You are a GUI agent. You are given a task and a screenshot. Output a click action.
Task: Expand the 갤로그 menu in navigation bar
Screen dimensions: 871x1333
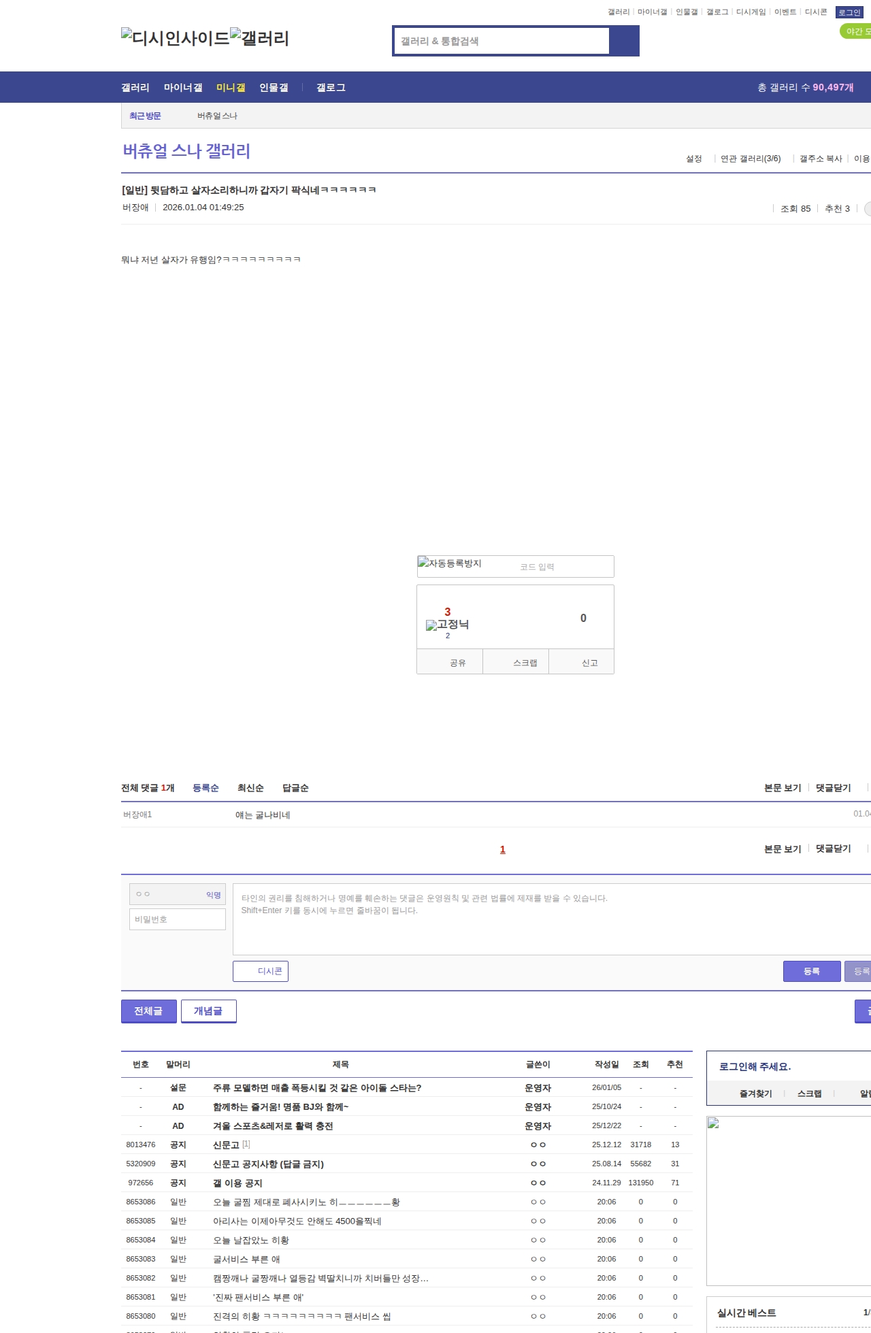tap(331, 88)
